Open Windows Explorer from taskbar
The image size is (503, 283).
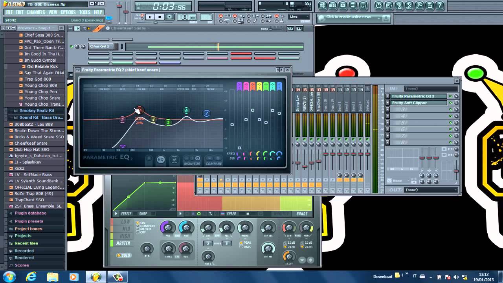click(53, 277)
